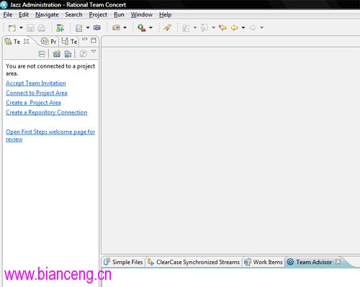Click the pin marker icon in toolbar

167,28
